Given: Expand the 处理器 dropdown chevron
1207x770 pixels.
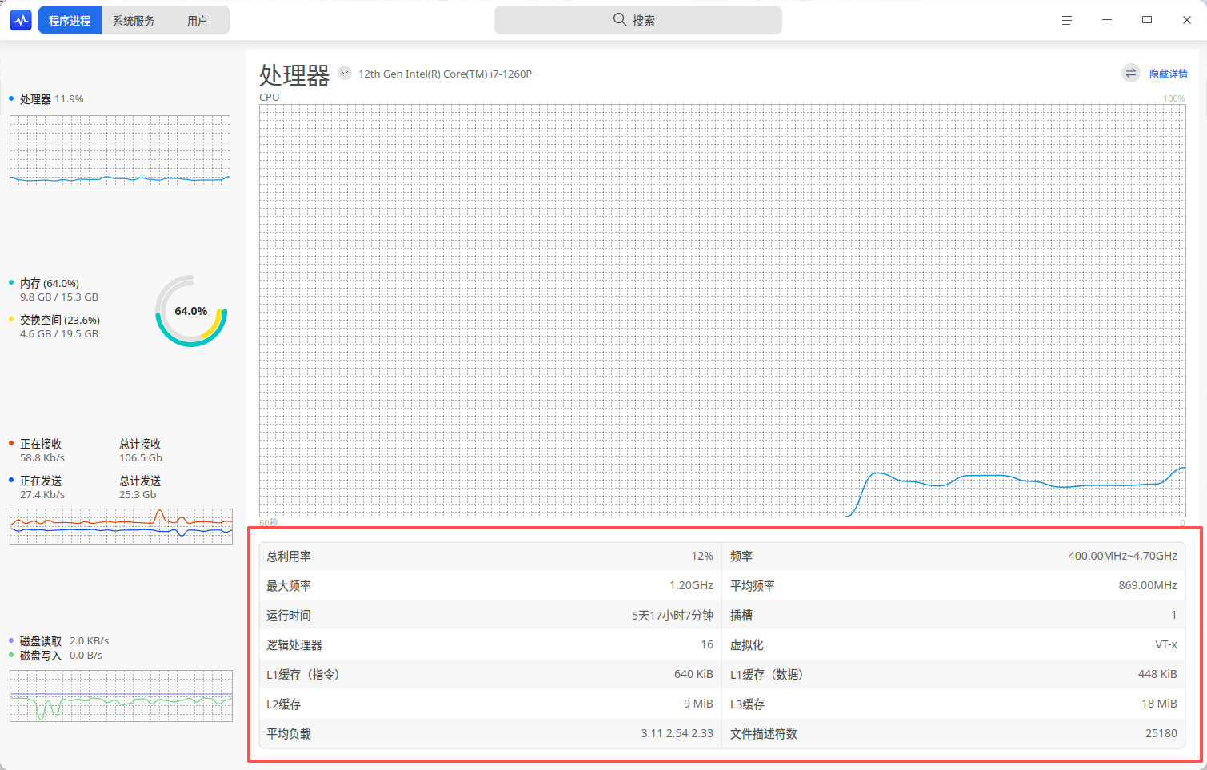Looking at the screenshot, I should (x=345, y=73).
